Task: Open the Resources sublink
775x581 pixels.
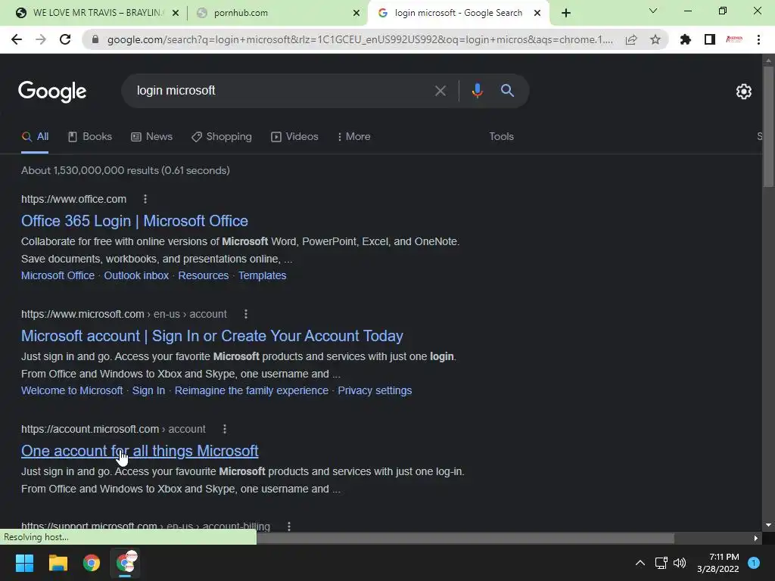Action: coord(203,275)
